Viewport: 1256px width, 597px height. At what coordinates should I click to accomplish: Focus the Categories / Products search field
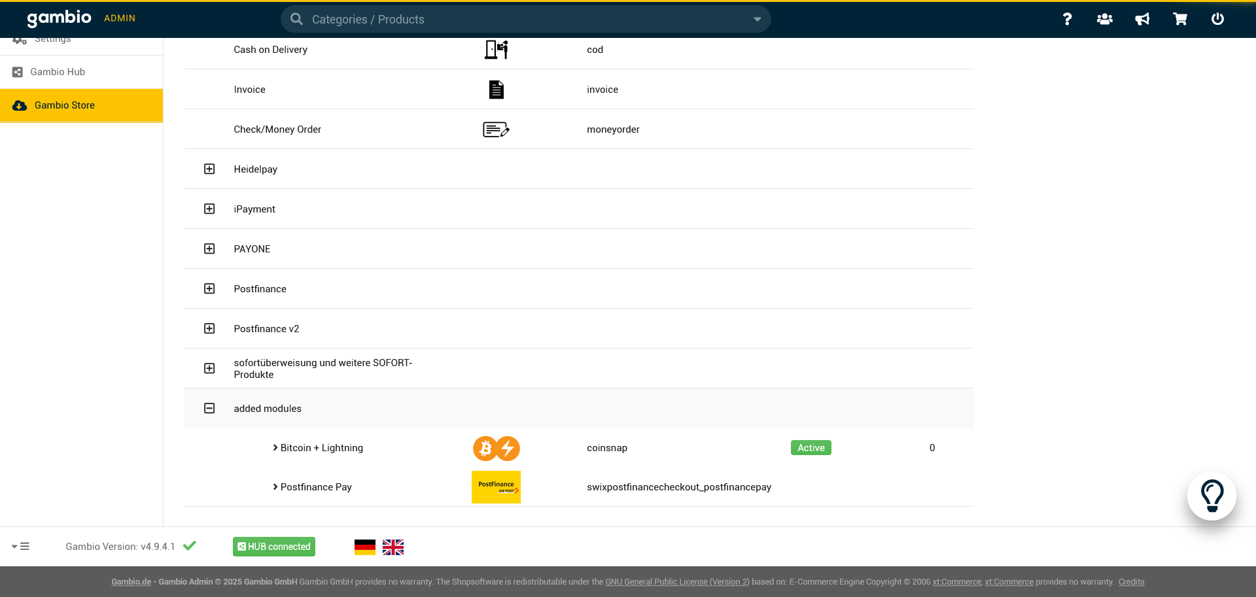coord(526,19)
